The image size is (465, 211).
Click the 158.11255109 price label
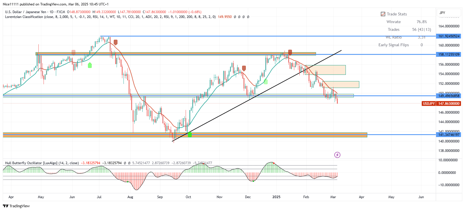(x=449, y=54)
